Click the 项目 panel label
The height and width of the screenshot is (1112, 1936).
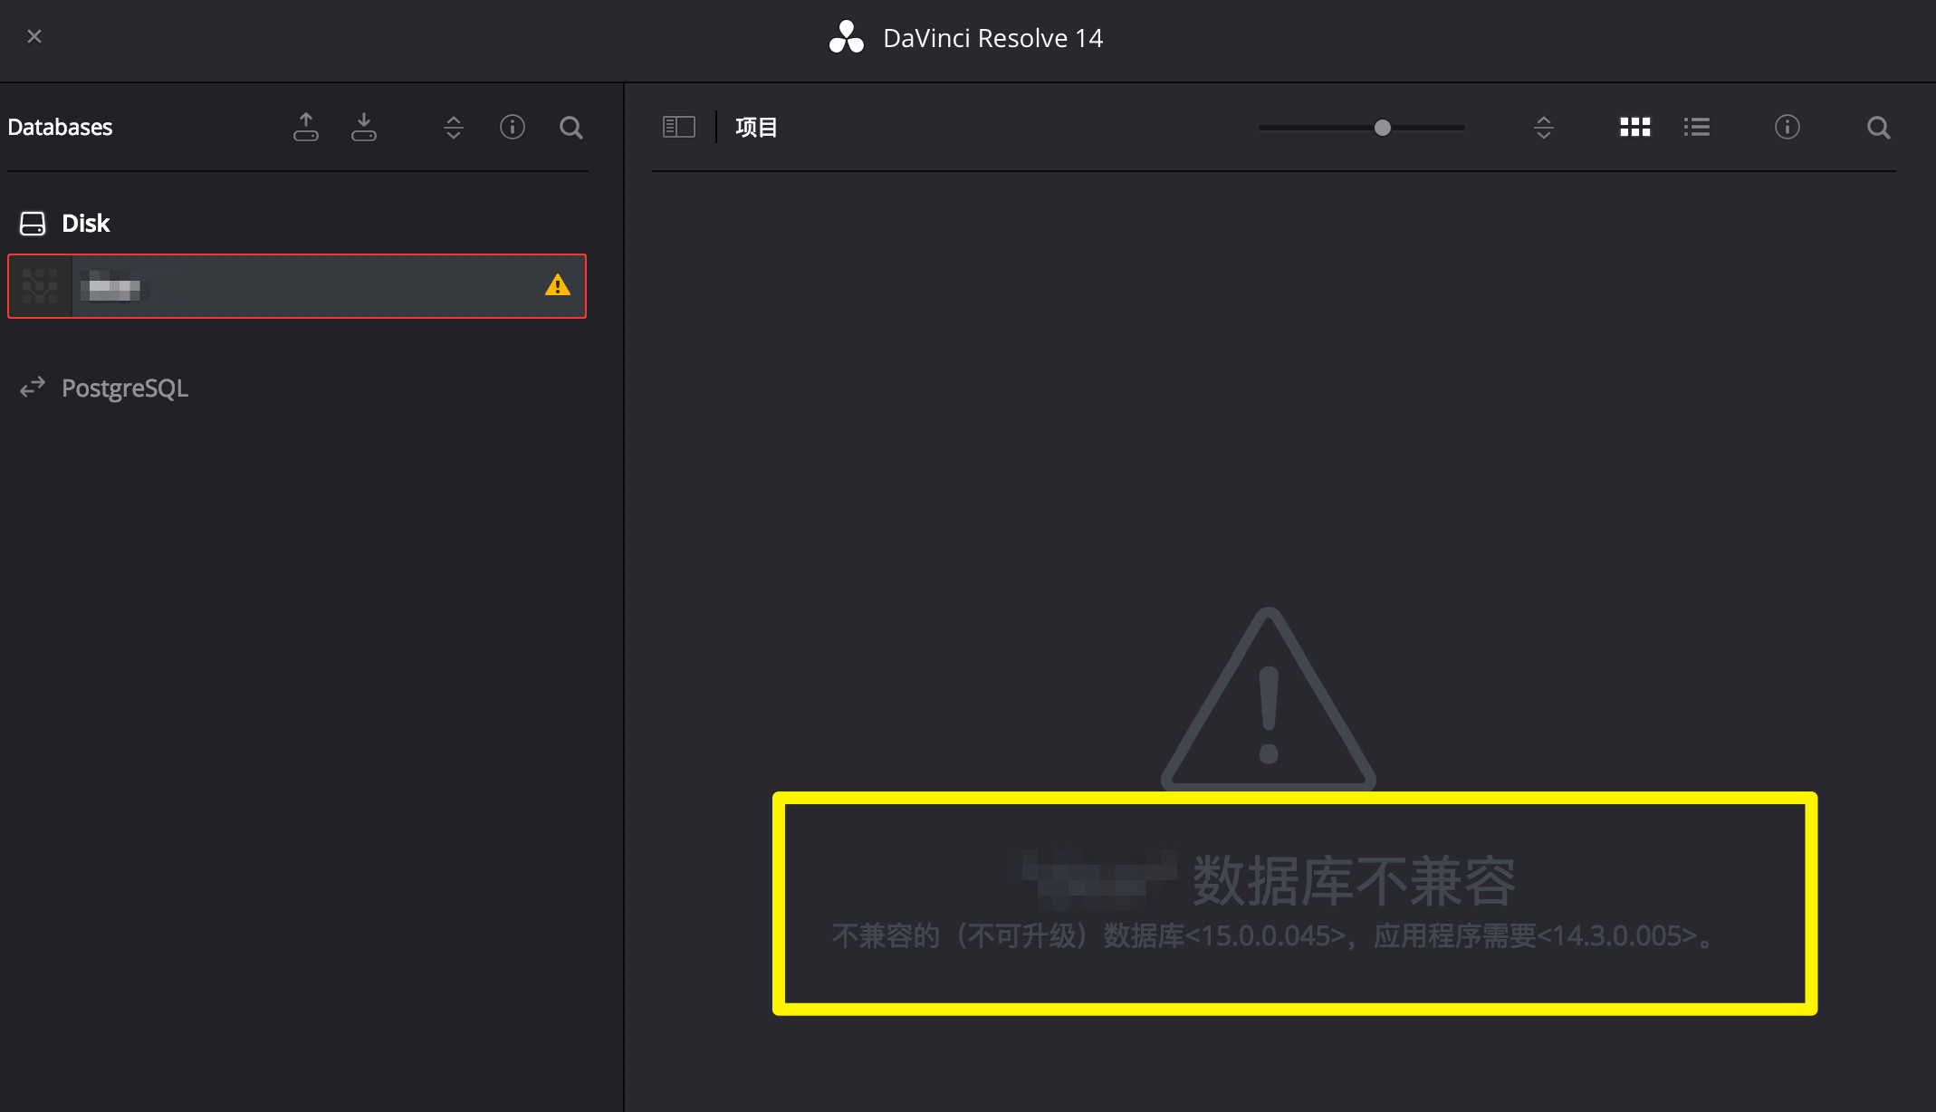(x=756, y=128)
